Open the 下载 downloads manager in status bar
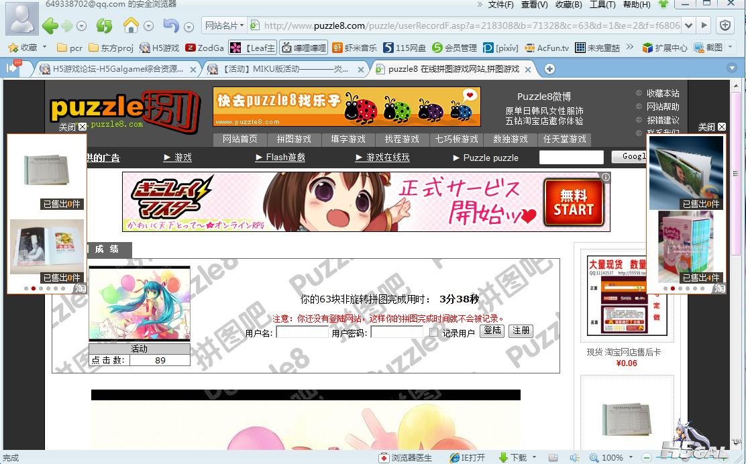Image resolution: width=746 pixels, height=464 pixels. (513, 457)
